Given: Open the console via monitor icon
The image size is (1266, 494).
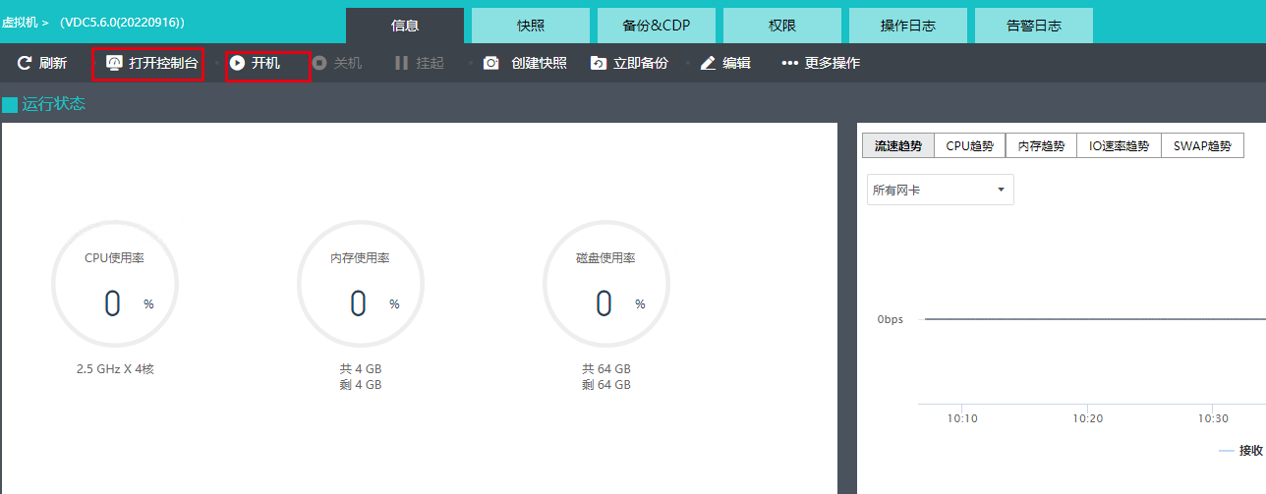Looking at the screenshot, I should (114, 64).
